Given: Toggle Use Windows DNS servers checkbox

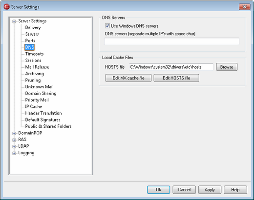Looking at the screenshot, I should (x=107, y=26).
